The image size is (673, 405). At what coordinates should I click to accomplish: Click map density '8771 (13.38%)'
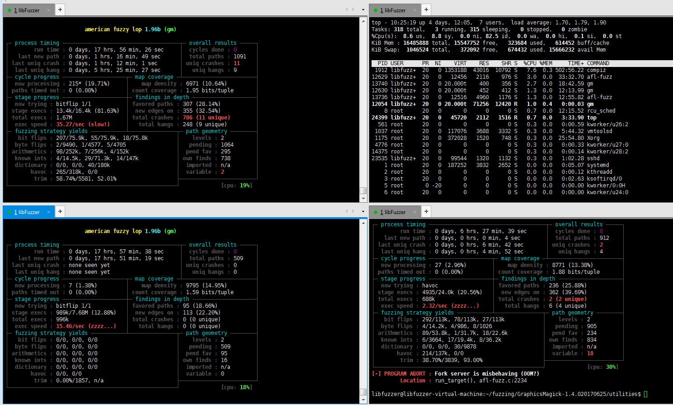(573, 265)
